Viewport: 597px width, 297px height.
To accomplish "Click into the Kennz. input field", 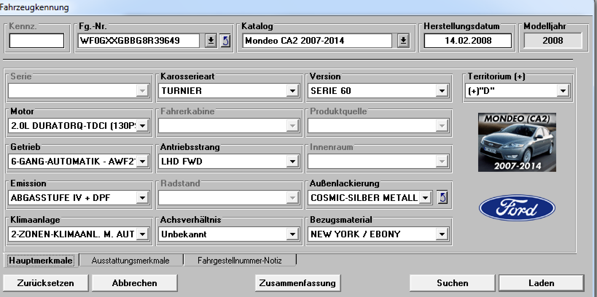I will pos(36,41).
